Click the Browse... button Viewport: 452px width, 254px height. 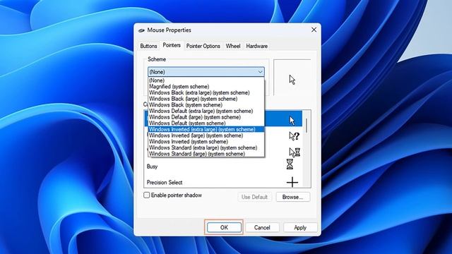tap(292, 197)
